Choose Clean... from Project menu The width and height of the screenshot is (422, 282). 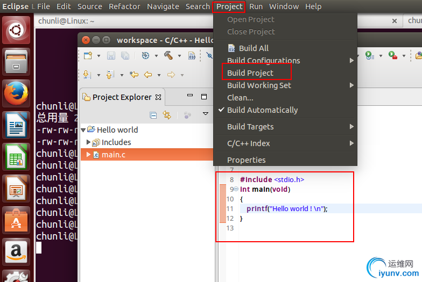coord(285,98)
